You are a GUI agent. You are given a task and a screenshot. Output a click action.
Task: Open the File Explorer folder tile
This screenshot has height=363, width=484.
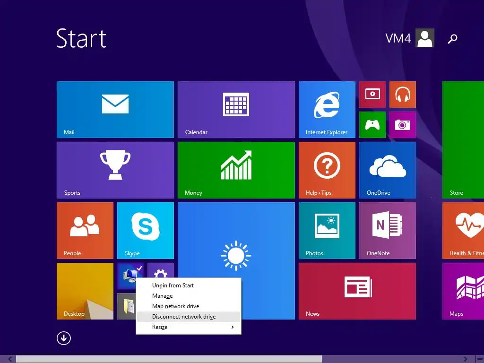coord(127,306)
